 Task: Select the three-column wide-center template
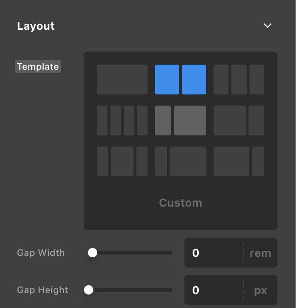click(122, 161)
